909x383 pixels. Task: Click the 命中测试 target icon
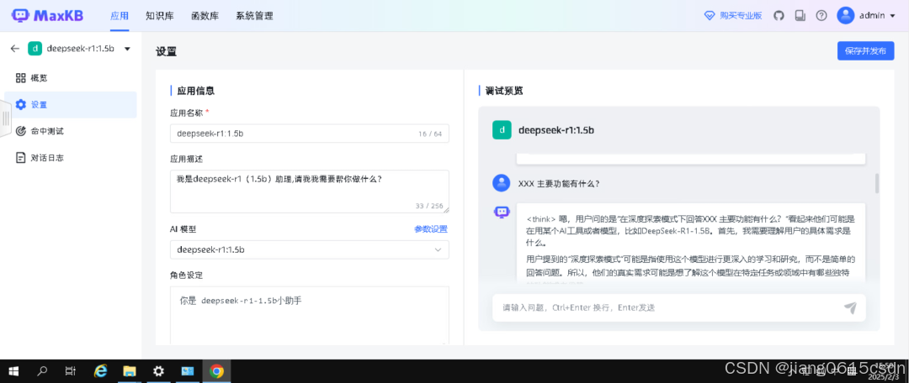[x=21, y=131]
